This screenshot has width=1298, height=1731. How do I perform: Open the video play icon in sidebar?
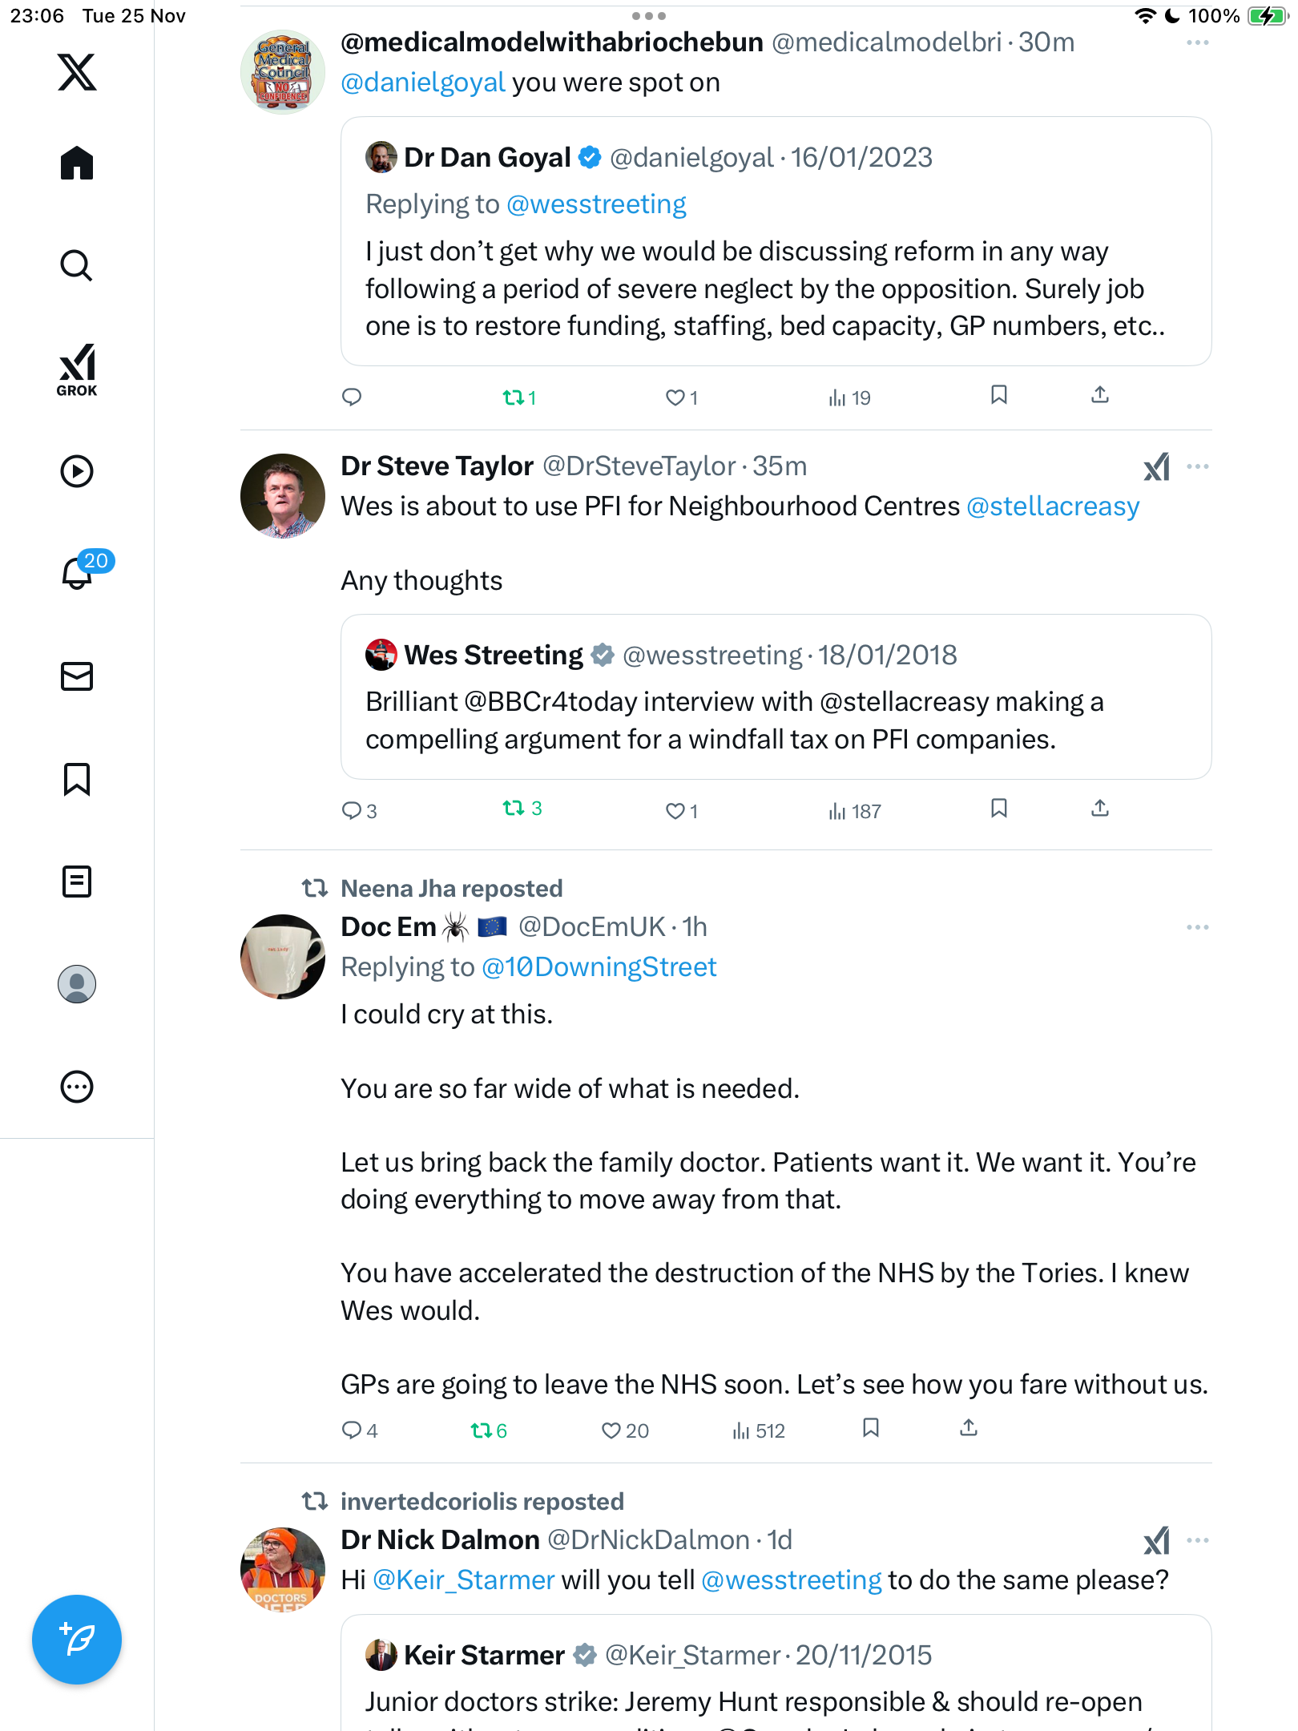77,471
